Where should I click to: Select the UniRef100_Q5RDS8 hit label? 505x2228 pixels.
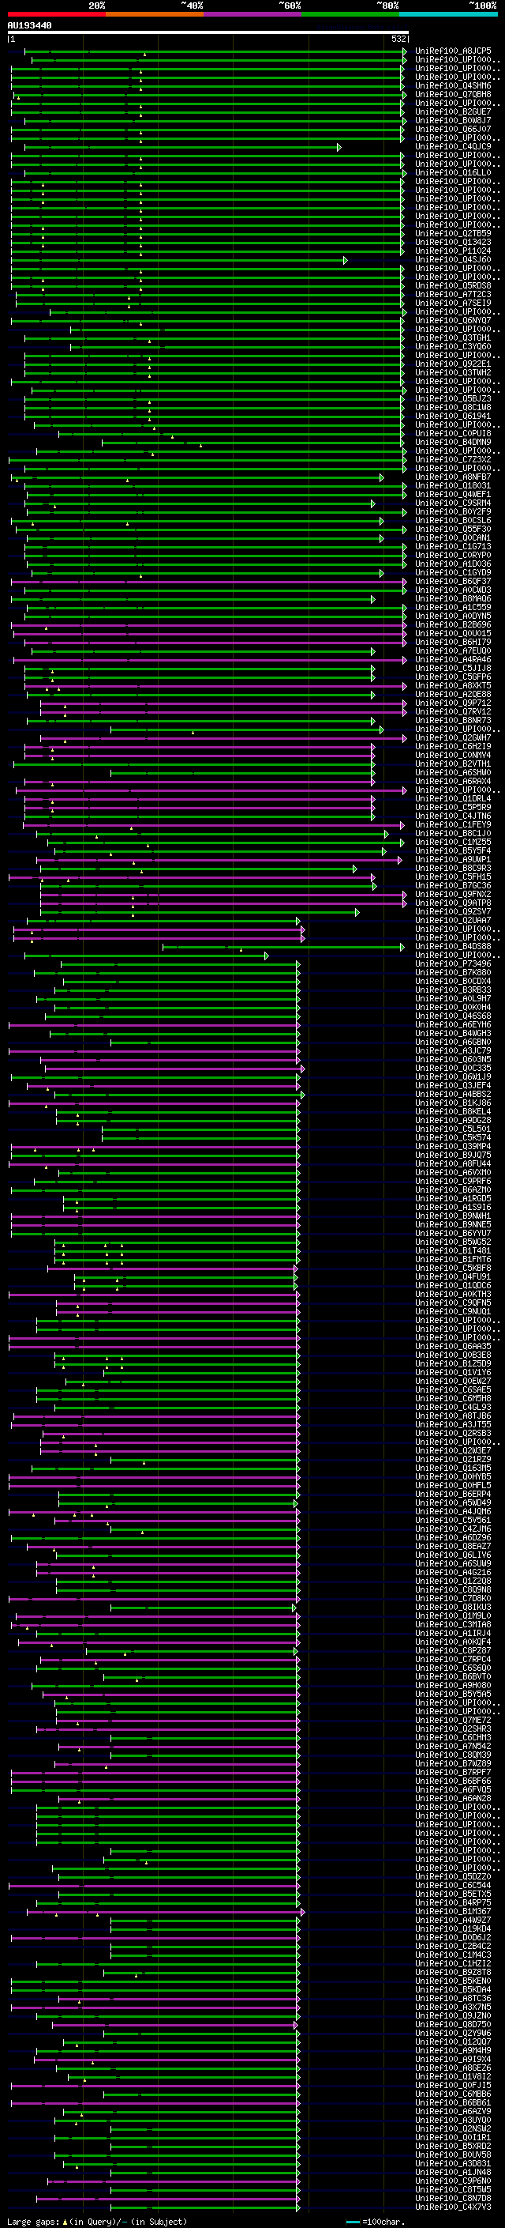tap(453, 285)
